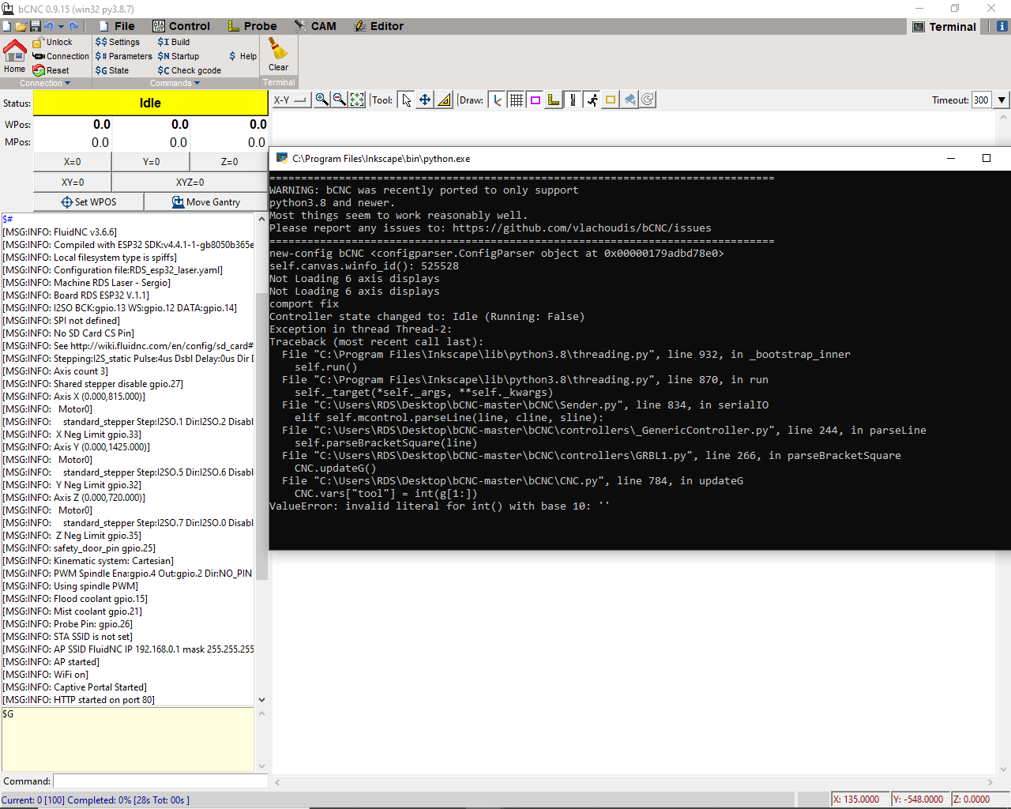Open the Terminal tab

pos(951,26)
